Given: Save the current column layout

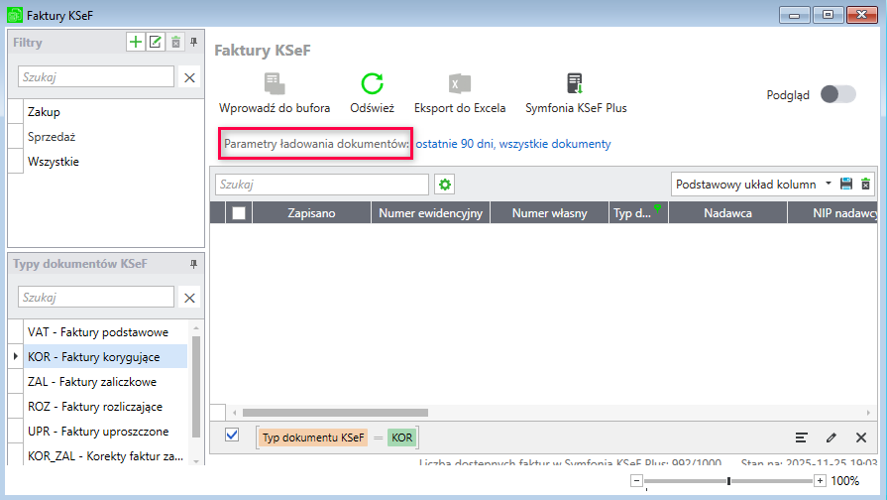Looking at the screenshot, I should (x=846, y=185).
